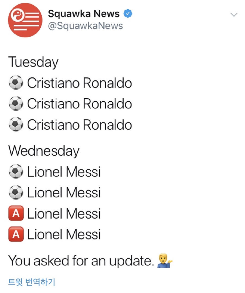Click the first red A assist emoji
This screenshot has height=293, width=245.
coord(16,213)
